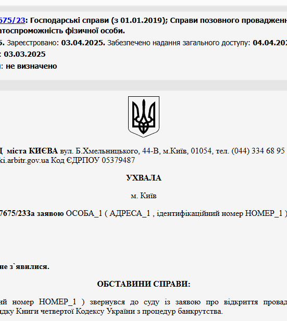This screenshot has height=321, width=287.
Task: Click the Ukrainian trident coat of arms image
Action: tap(144, 117)
